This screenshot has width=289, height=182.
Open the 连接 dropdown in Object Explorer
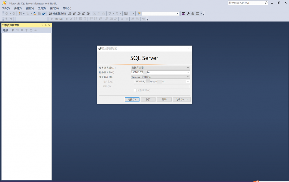(x=6, y=30)
